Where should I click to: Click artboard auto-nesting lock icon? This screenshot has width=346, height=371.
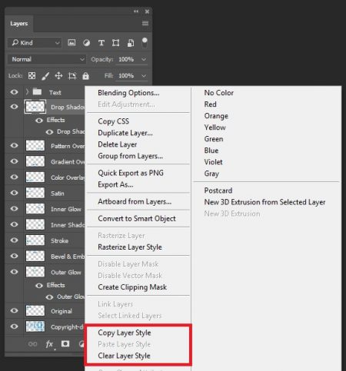click(72, 76)
